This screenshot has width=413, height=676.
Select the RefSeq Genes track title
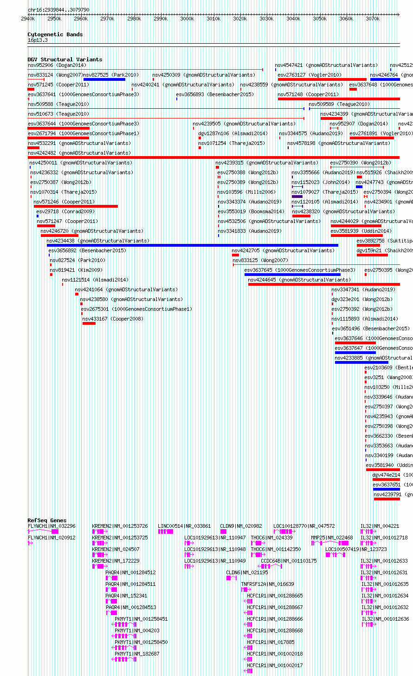coord(47,520)
